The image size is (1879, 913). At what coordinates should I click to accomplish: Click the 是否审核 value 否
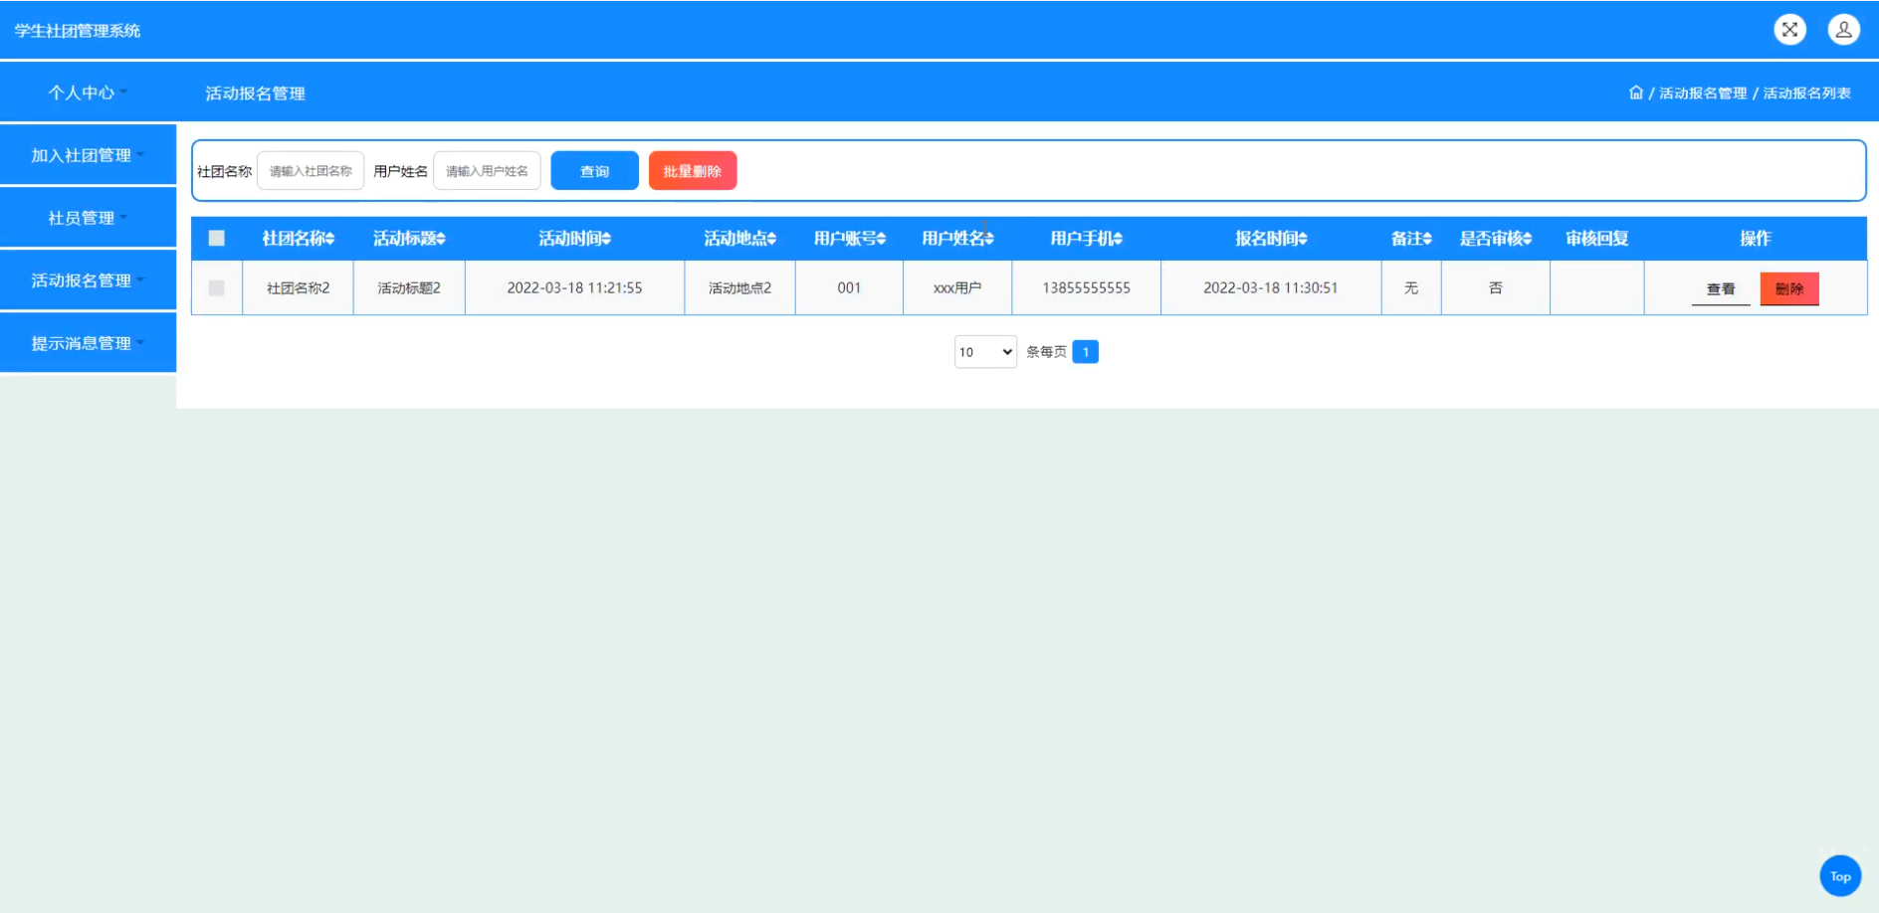coord(1496,288)
